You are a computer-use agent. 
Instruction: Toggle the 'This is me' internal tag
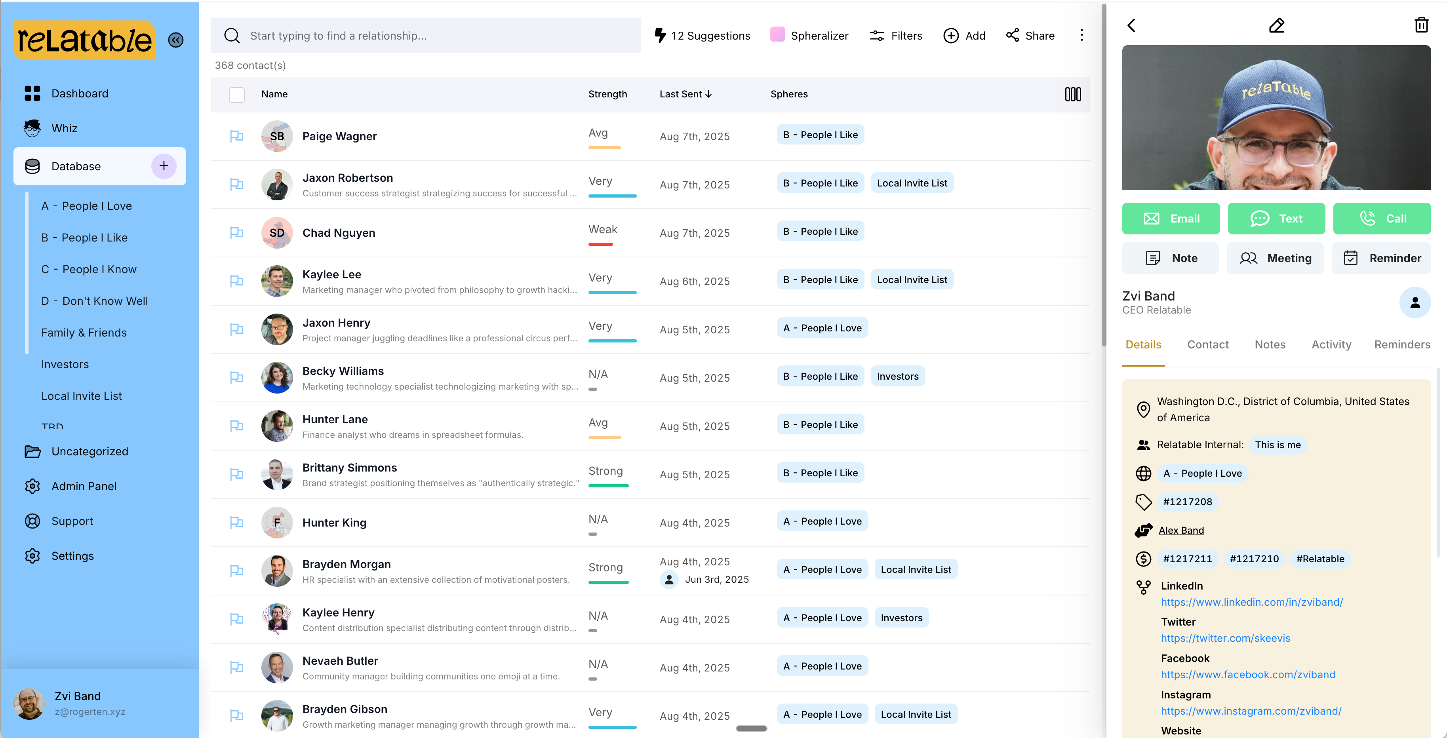(1278, 444)
